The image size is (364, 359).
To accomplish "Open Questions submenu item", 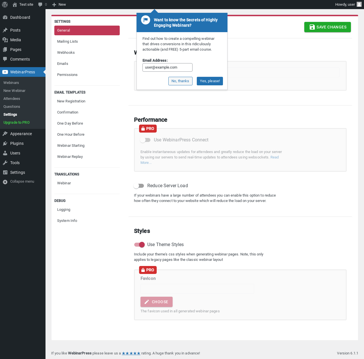I will [23, 107].
